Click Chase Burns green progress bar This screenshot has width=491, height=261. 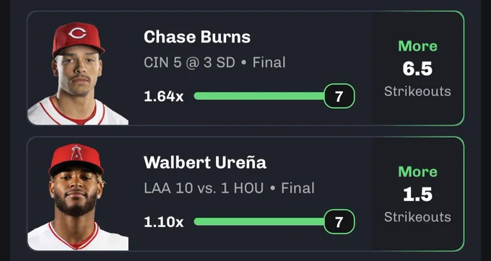pos(259,96)
